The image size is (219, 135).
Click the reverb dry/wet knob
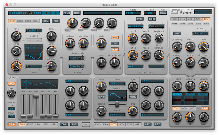click(203, 62)
